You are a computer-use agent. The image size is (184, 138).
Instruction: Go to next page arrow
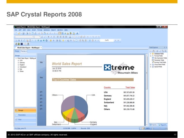pyautogui.click(x=115, y=40)
